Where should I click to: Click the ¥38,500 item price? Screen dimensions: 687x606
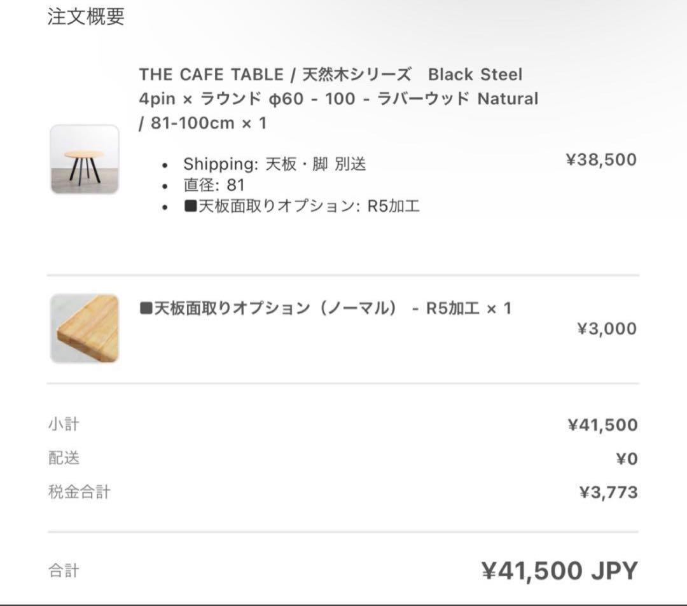[601, 160]
